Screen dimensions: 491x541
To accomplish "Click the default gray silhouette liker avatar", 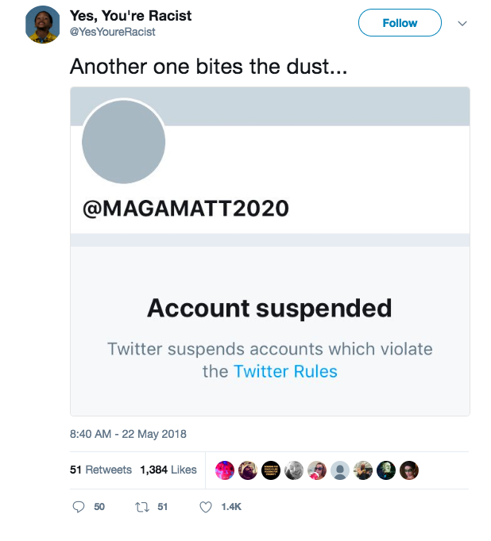I will [x=340, y=470].
